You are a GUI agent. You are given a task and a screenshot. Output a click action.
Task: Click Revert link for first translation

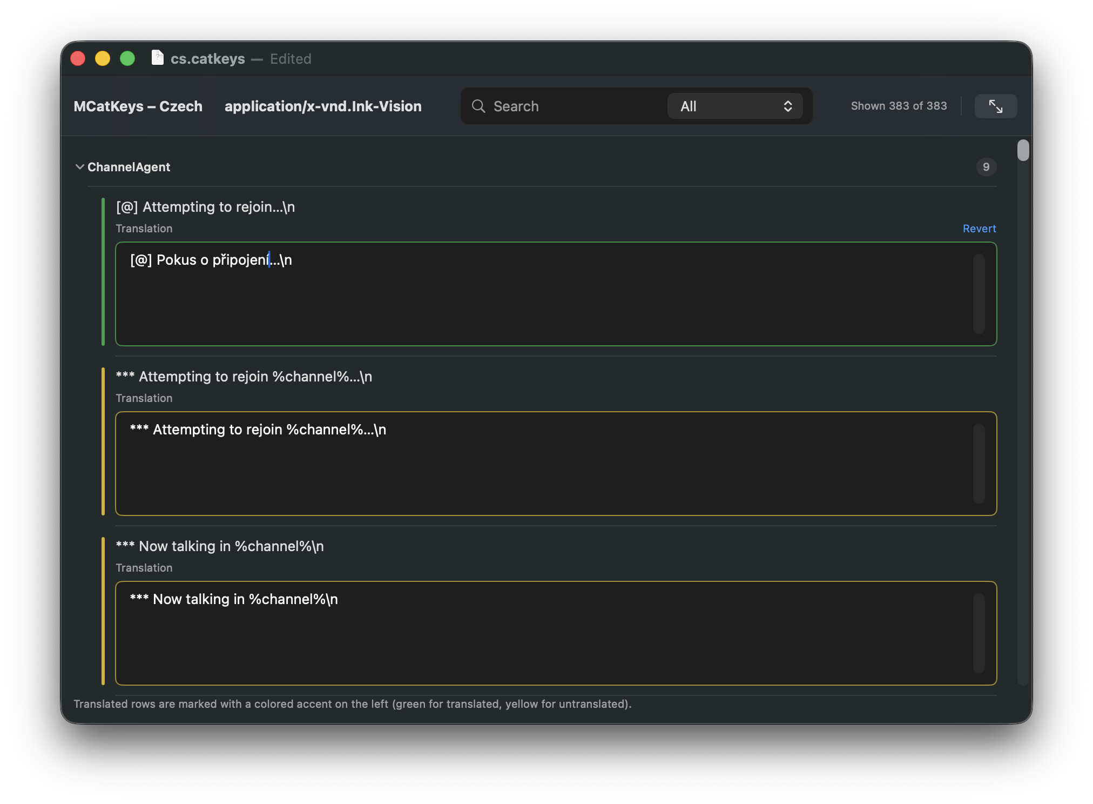979,229
